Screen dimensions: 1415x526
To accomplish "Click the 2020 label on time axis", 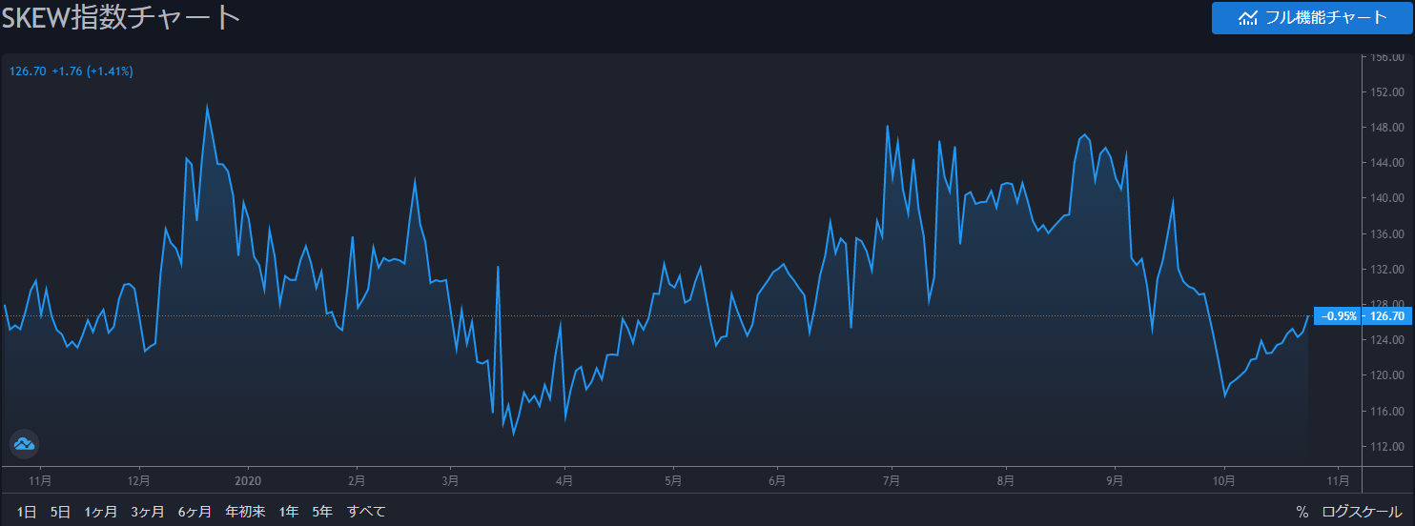I will (x=248, y=480).
